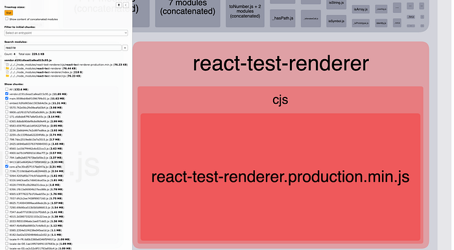The width and height of the screenshot is (454, 250).
Task: Click file icon of production.min.js result
Action: pyautogui.click(x=7, y=65)
